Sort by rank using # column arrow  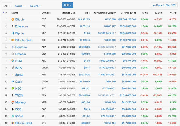[3, 12]
